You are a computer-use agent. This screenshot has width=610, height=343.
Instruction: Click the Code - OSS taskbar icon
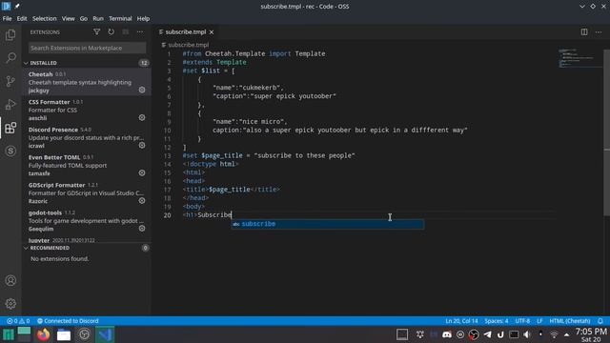tap(105, 334)
